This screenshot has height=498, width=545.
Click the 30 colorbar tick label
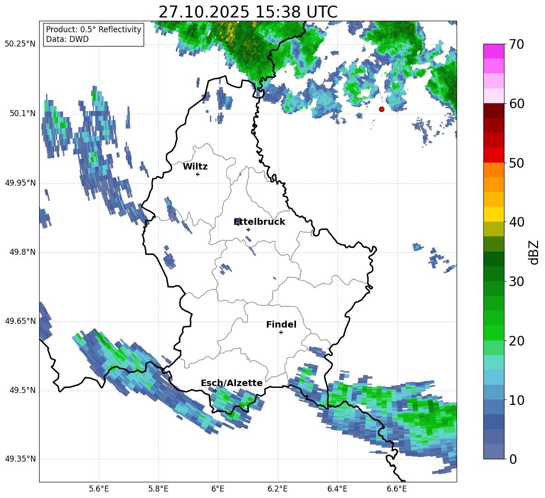click(516, 281)
